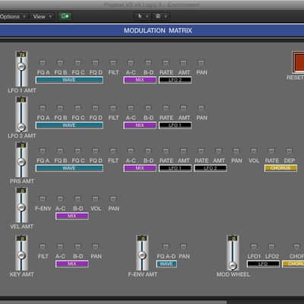This screenshot has height=304, width=304.
Task: Open the pointer tool menu
Action: point(142,16)
